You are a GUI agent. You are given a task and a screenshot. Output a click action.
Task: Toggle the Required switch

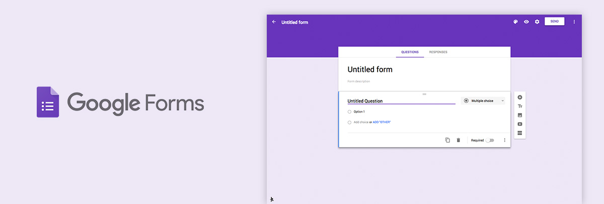[x=489, y=140]
